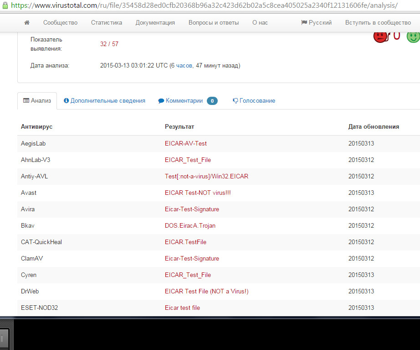Select the Antiy-AVL antivirus name
Image resolution: width=420 pixels, height=350 pixels.
tap(34, 176)
